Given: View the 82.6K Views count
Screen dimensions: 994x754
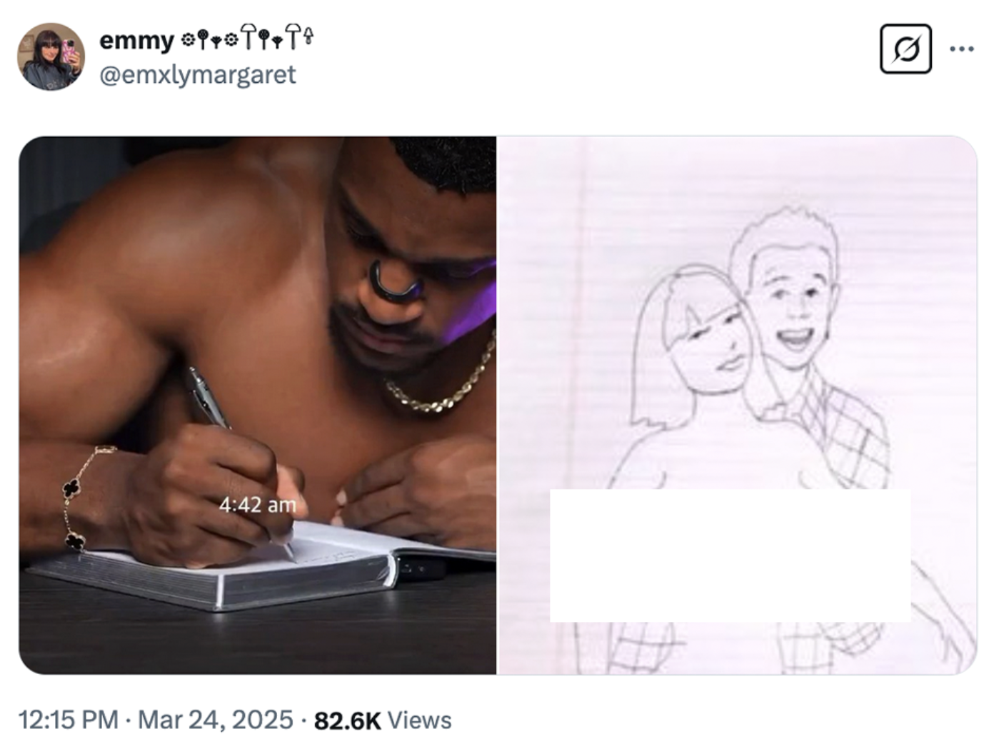Looking at the screenshot, I should (383, 720).
